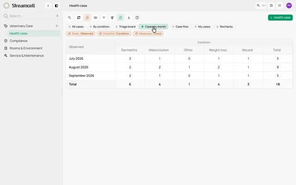Switch to the All cases view
The width and height of the screenshot is (296, 185).
pos(76,27)
